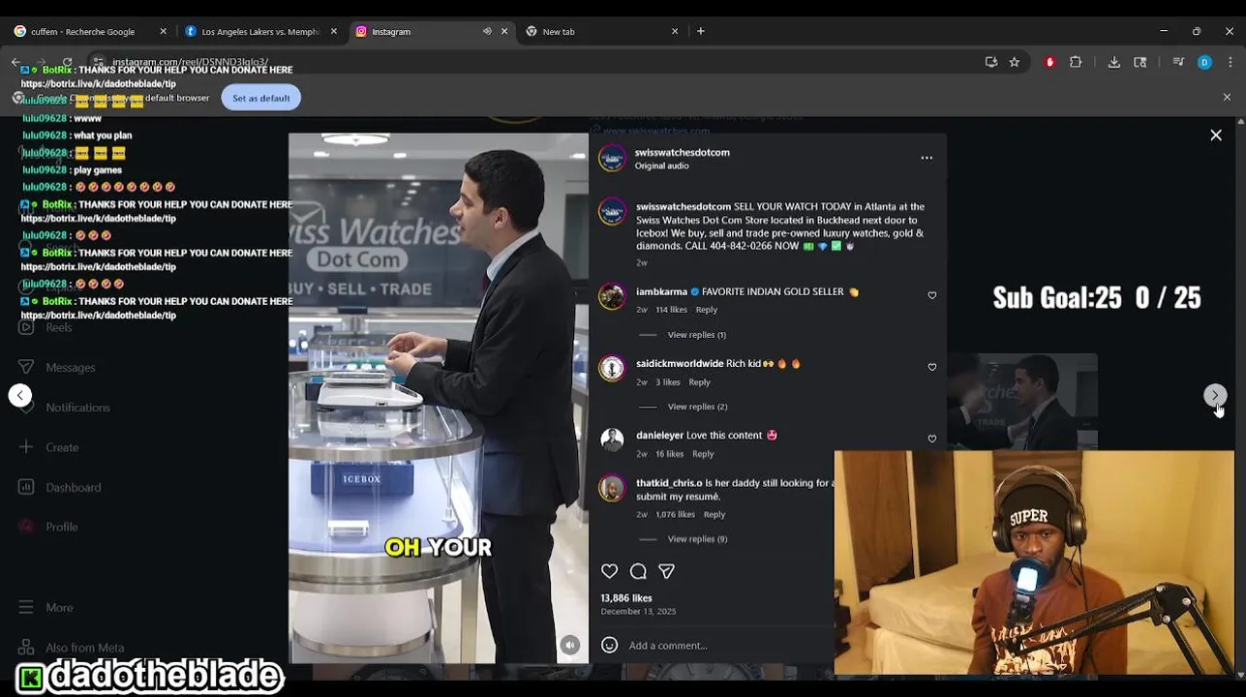1246x697 pixels.
Task: Expand View replies (1) under iambkarma
Action: coord(697,335)
